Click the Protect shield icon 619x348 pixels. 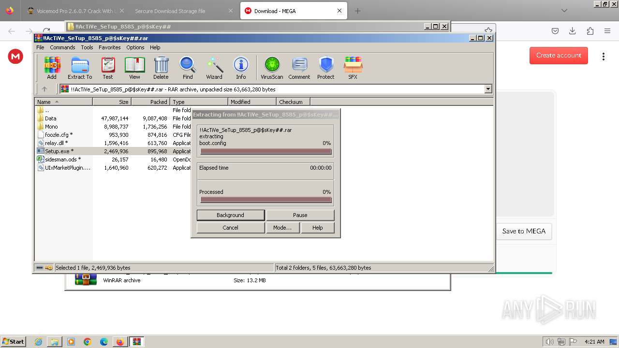[x=326, y=68]
